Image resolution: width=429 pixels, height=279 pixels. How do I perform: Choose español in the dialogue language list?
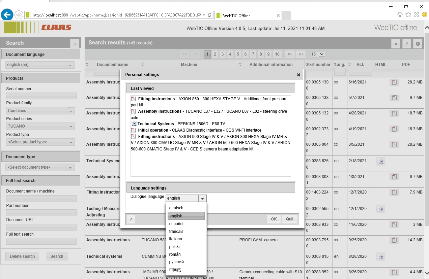point(176,224)
